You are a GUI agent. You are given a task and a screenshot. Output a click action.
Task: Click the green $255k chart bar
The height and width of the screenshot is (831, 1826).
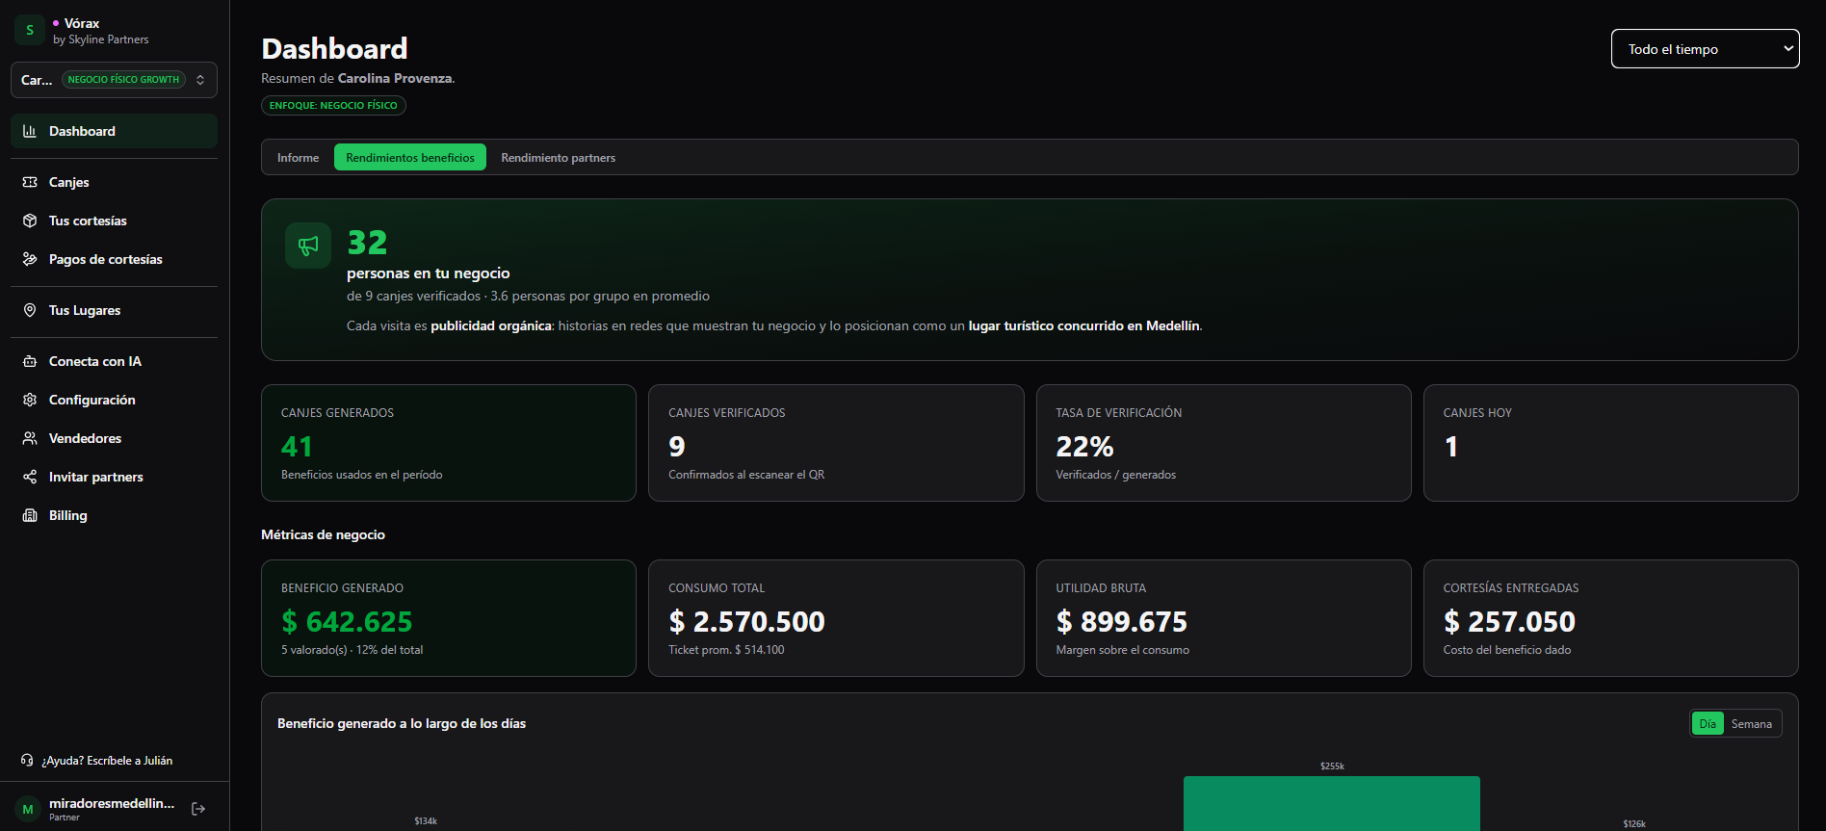pyautogui.click(x=1331, y=803)
